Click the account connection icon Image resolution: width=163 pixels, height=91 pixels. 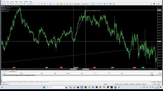pos(157,4)
